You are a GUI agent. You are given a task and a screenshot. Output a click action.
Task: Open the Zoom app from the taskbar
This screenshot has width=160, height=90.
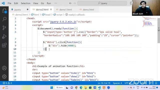coord(108,87)
